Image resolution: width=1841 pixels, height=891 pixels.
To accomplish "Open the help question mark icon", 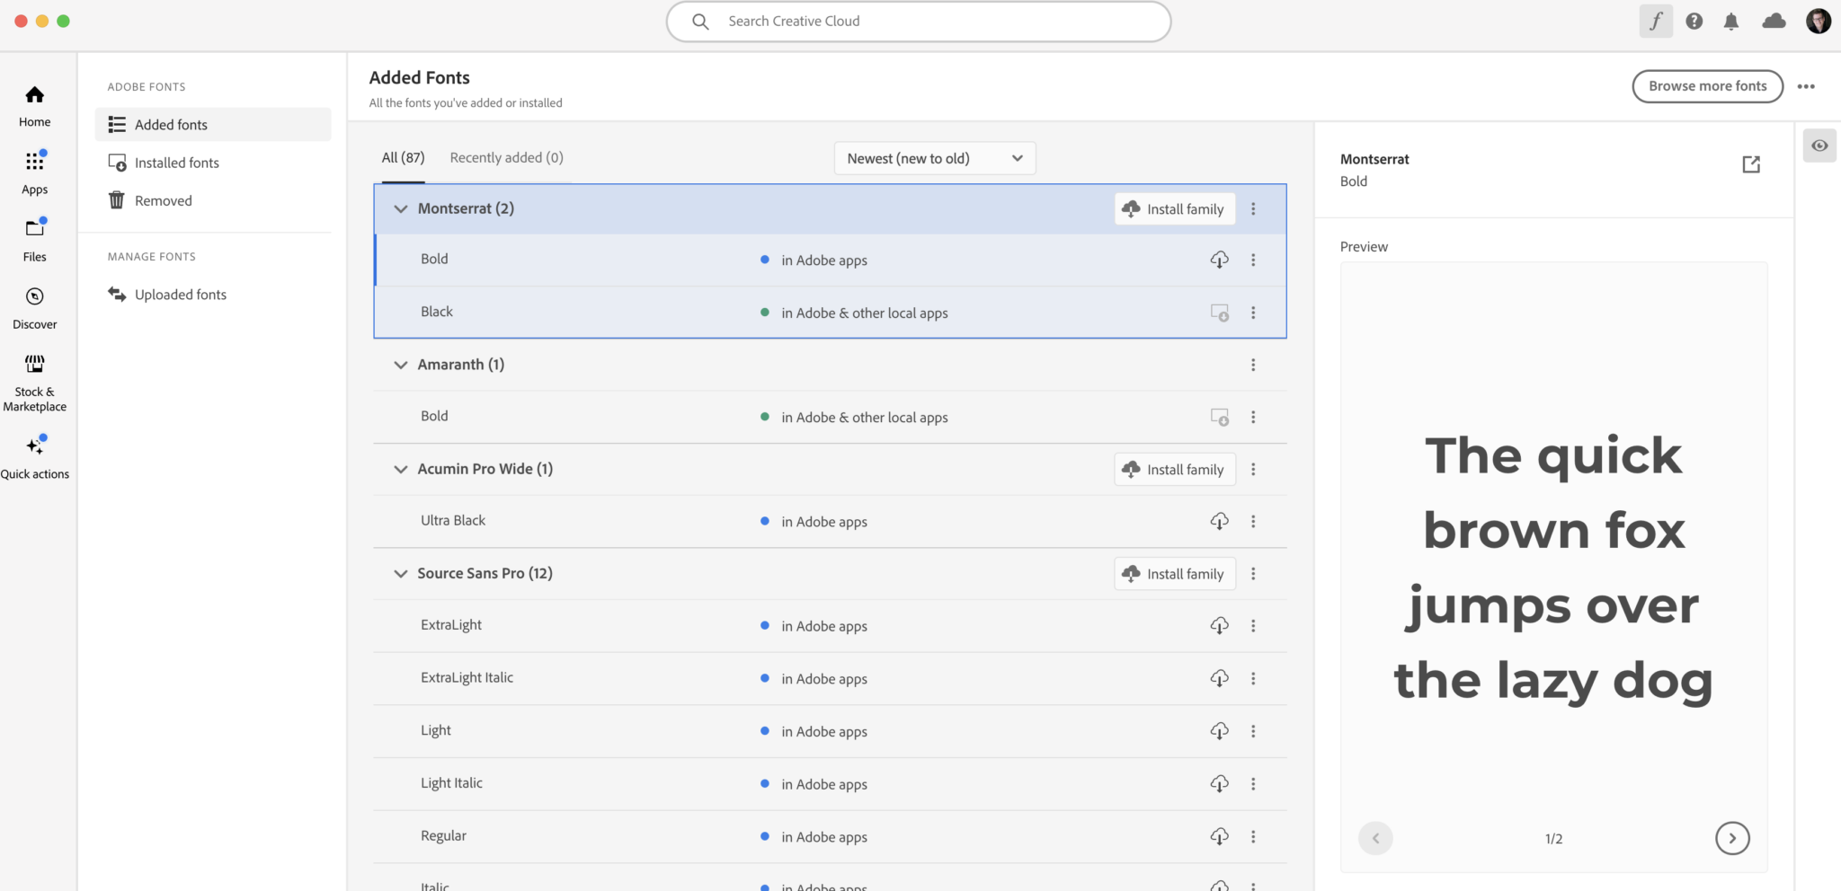I will (x=1694, y=22).
